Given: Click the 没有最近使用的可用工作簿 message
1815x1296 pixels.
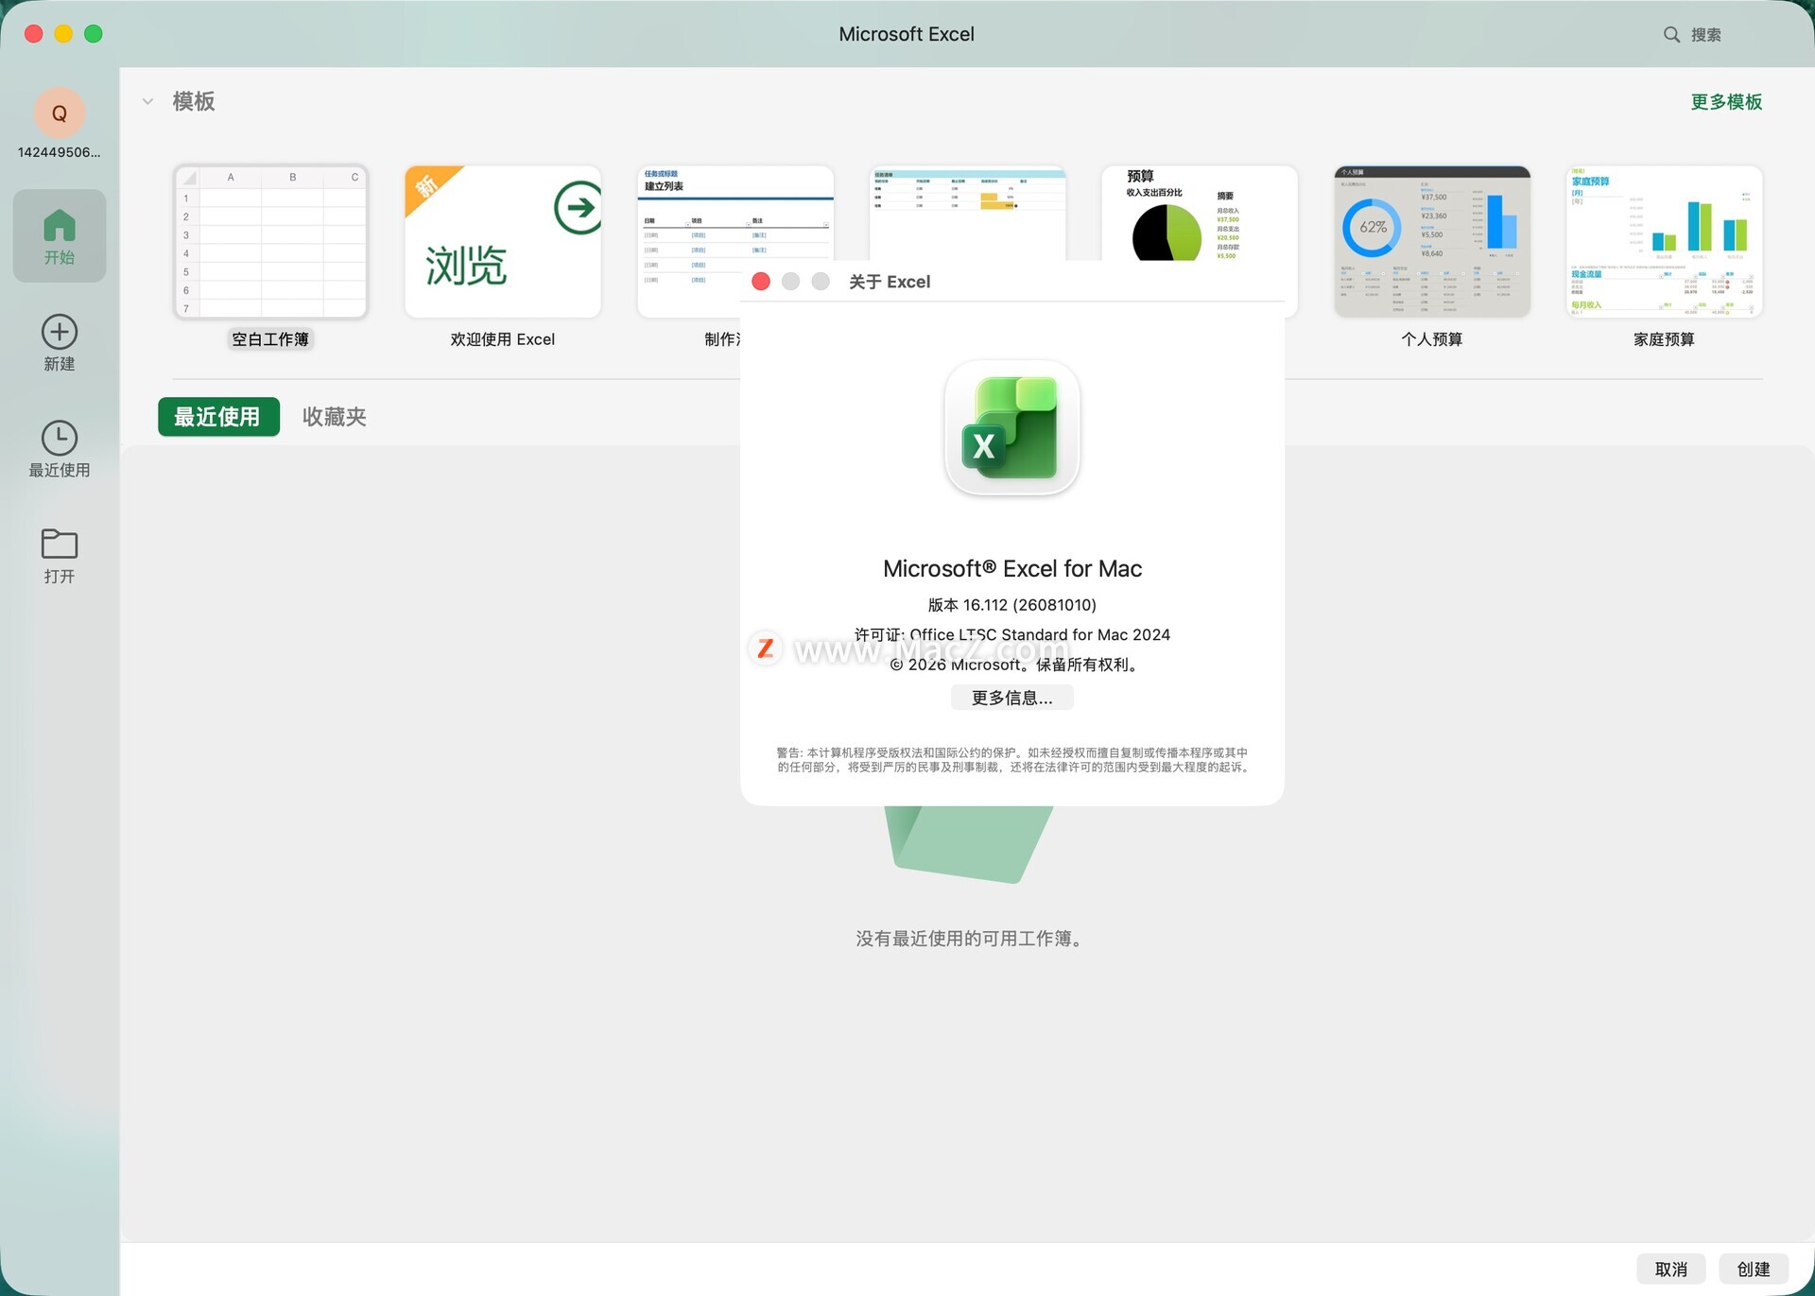Looking at the screenshot, I should point(968,939).
